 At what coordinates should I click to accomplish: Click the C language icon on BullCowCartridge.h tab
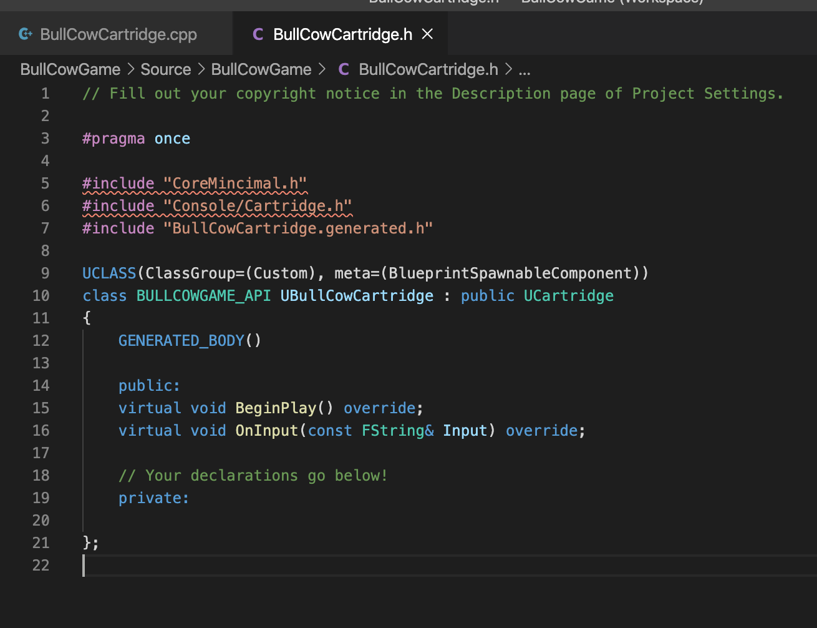(258, 34)
